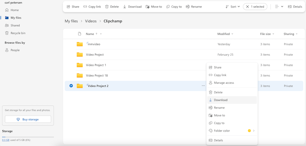Click Copy link in the top toolbar
The height and width of the screenshot is (146, 306).
[92, 6]
